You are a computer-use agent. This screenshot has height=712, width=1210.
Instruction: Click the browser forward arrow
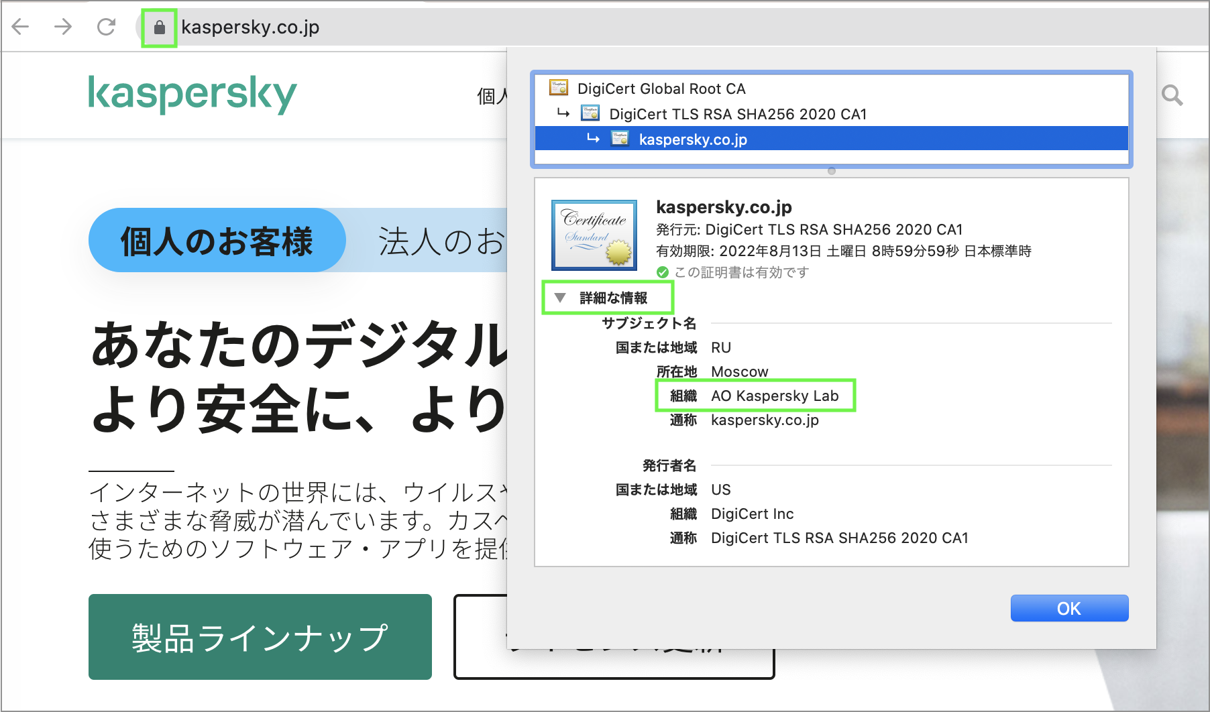click(x=63, y=27)
